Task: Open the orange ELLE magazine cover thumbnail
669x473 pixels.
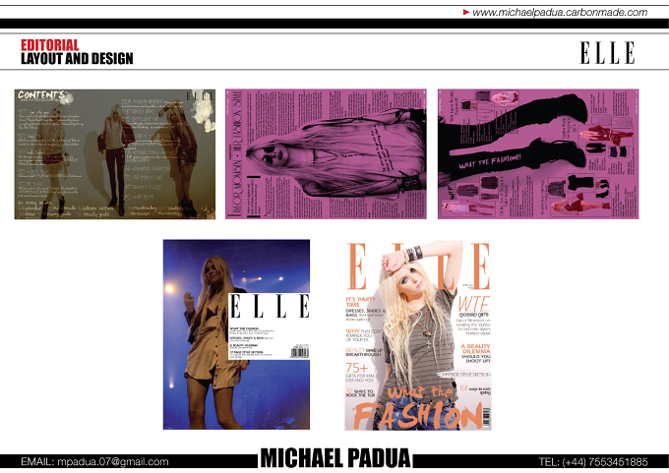Action: pos(418,335)
